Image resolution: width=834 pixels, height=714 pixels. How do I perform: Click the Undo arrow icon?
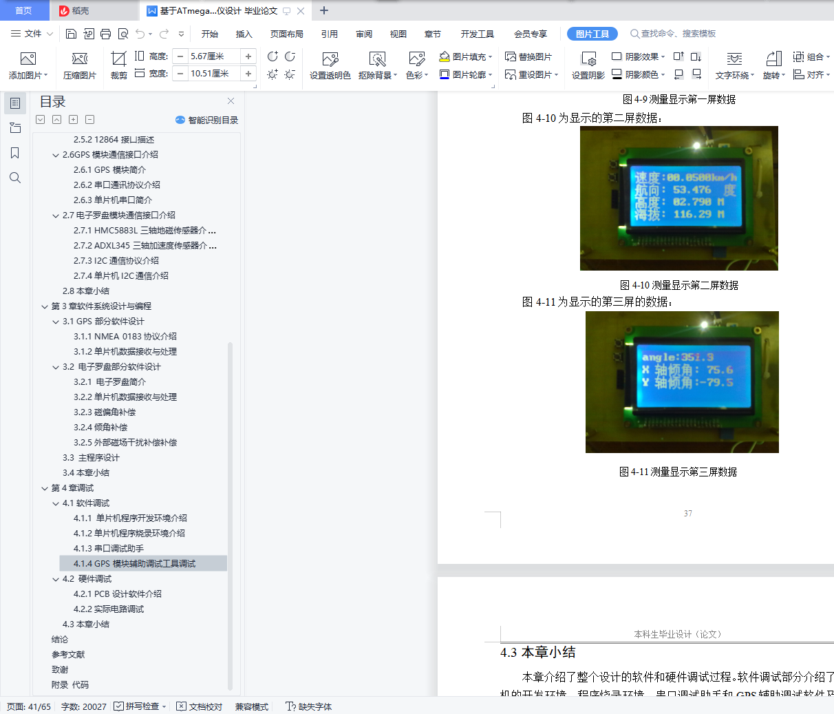140,34
